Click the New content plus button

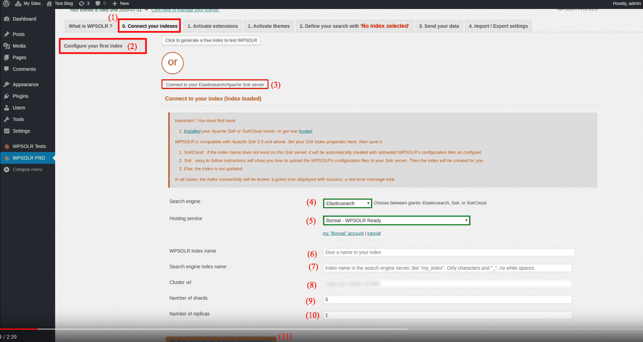121,3
